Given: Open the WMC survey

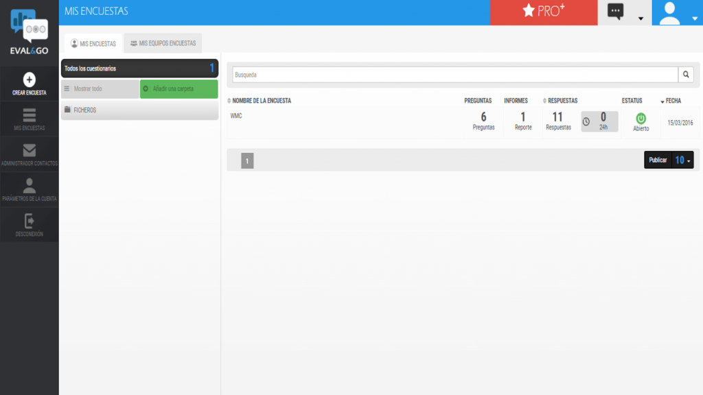Looking at the screenshot, I should click(x=236, y=116).
